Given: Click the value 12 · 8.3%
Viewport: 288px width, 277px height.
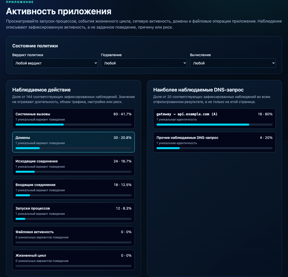Looking at the screenshot, I should click(123, 209).
